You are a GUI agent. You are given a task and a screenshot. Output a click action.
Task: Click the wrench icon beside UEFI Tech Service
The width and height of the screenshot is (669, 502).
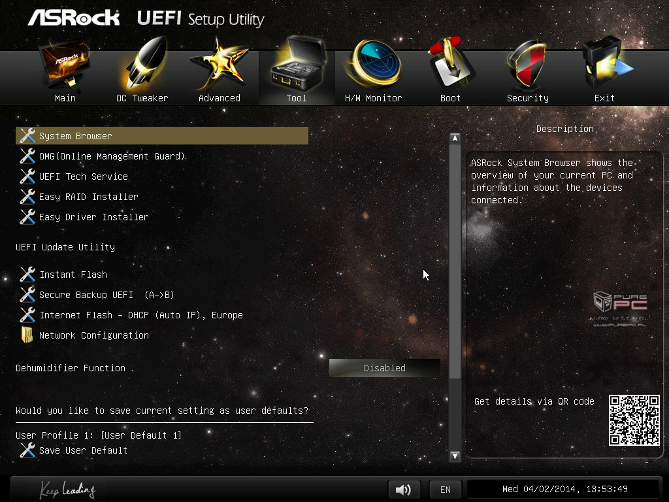pyautogui.click(x=27, y=176)
